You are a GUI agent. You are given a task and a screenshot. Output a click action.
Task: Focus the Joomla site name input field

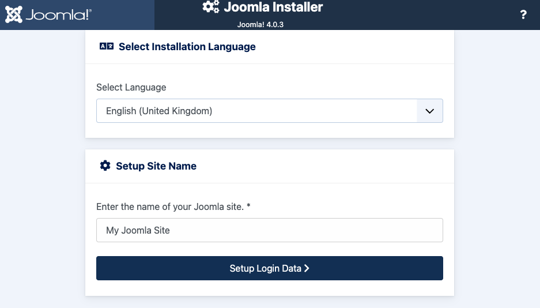point(269,230)
